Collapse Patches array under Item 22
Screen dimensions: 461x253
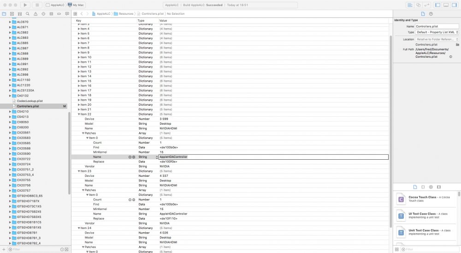click(83, 133)
